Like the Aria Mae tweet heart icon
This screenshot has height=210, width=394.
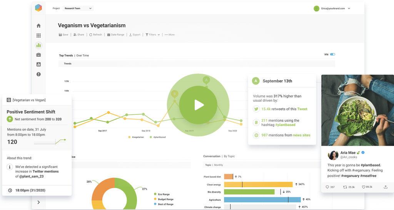pos(363,187)
